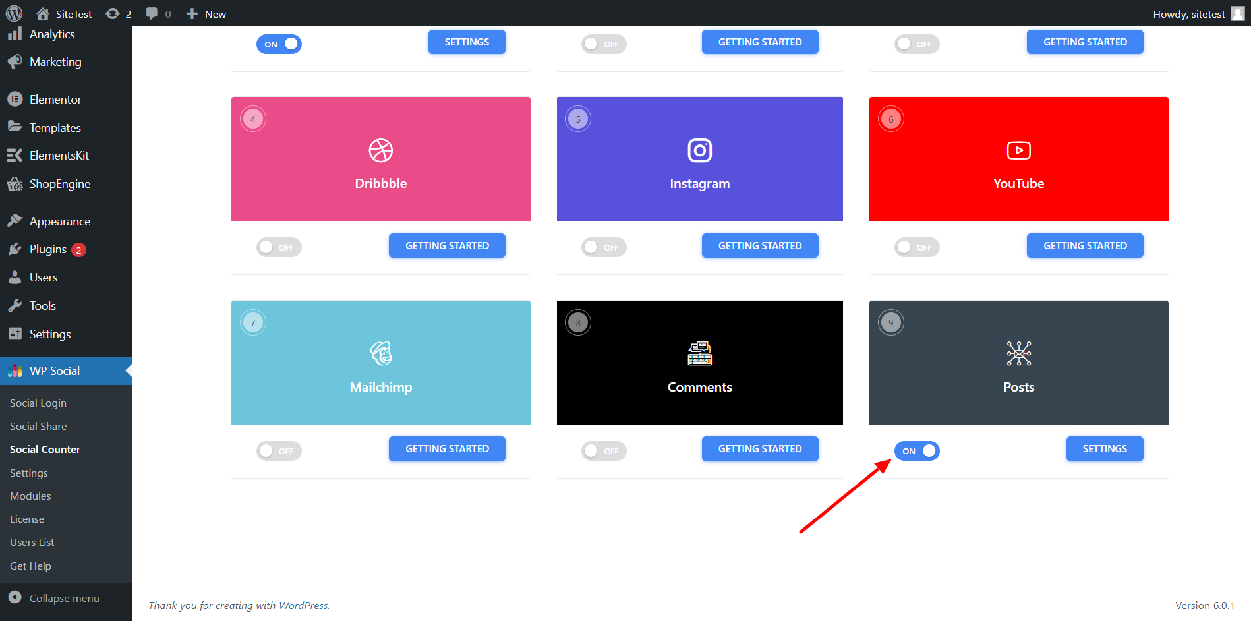Enable the Mailchimp counter toggle
The image size is (1251, 621).
[x=279, y=451]
